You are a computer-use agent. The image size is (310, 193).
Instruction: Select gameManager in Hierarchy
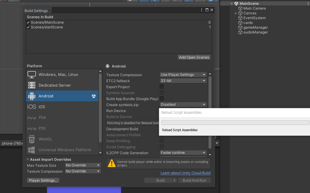[x=255, y=27]
